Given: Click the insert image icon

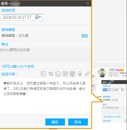Looking at the screenshot, I should coord(43,74).
